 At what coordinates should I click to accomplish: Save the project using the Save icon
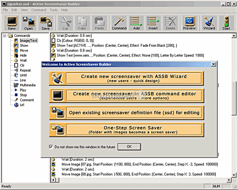[46, 23]
